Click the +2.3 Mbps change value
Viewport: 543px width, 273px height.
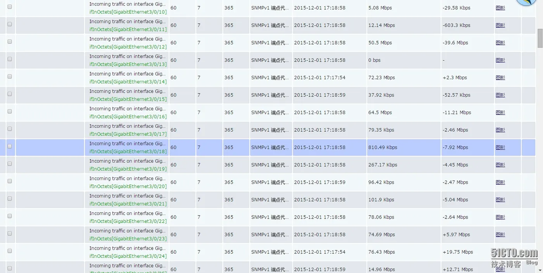click(x=455, y=78)
